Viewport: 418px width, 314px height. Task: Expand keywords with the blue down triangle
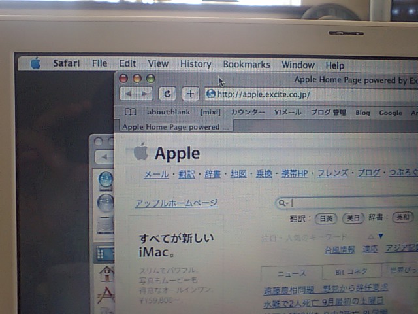[x=381, y=236]
